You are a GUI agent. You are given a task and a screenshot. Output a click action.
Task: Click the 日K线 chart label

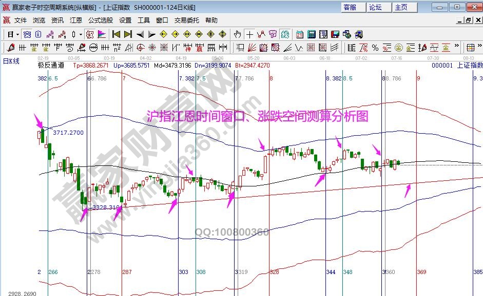(11, 61)
